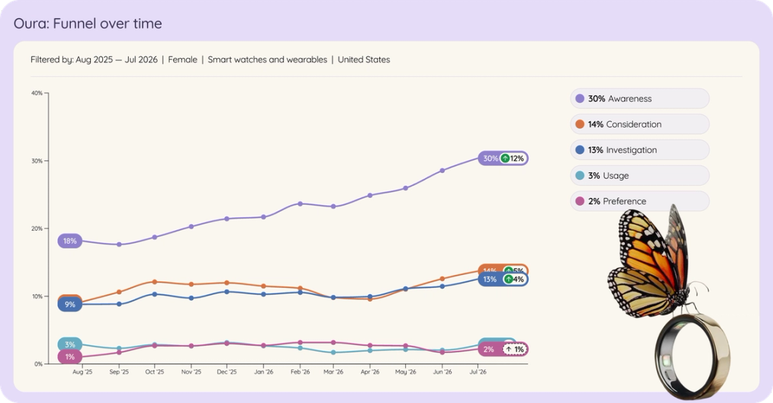773x403 pixels.
Task: Toggle the Usage legend pill
Action: (639, 175)
